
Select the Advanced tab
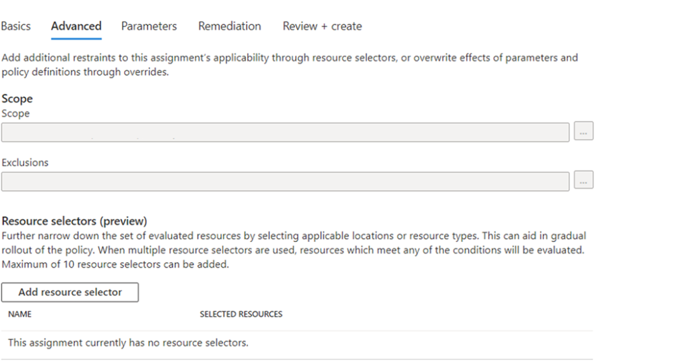tap(76, 26)
